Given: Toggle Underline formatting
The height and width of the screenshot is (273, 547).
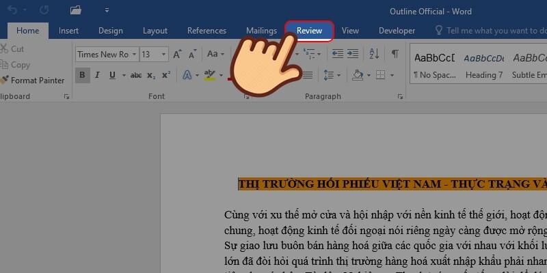Looking at the screenshot, I should point(112,75).
